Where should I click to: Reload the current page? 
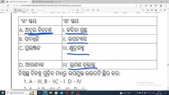[8, 6]
